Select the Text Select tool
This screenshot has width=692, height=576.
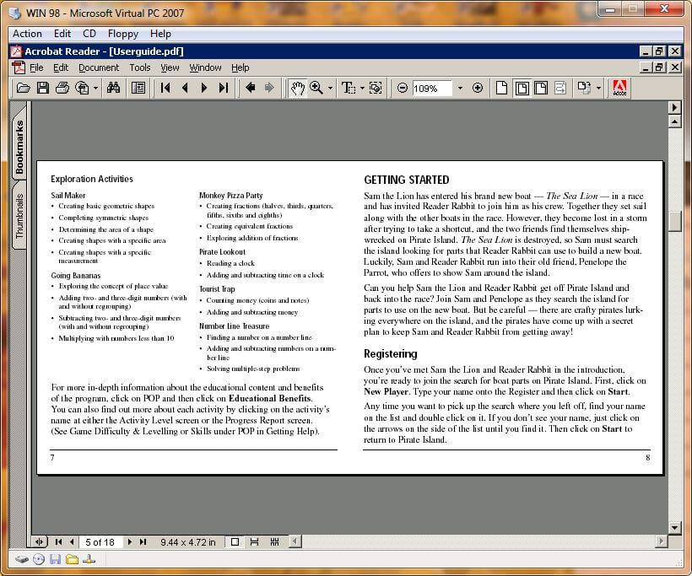(349, 88)
